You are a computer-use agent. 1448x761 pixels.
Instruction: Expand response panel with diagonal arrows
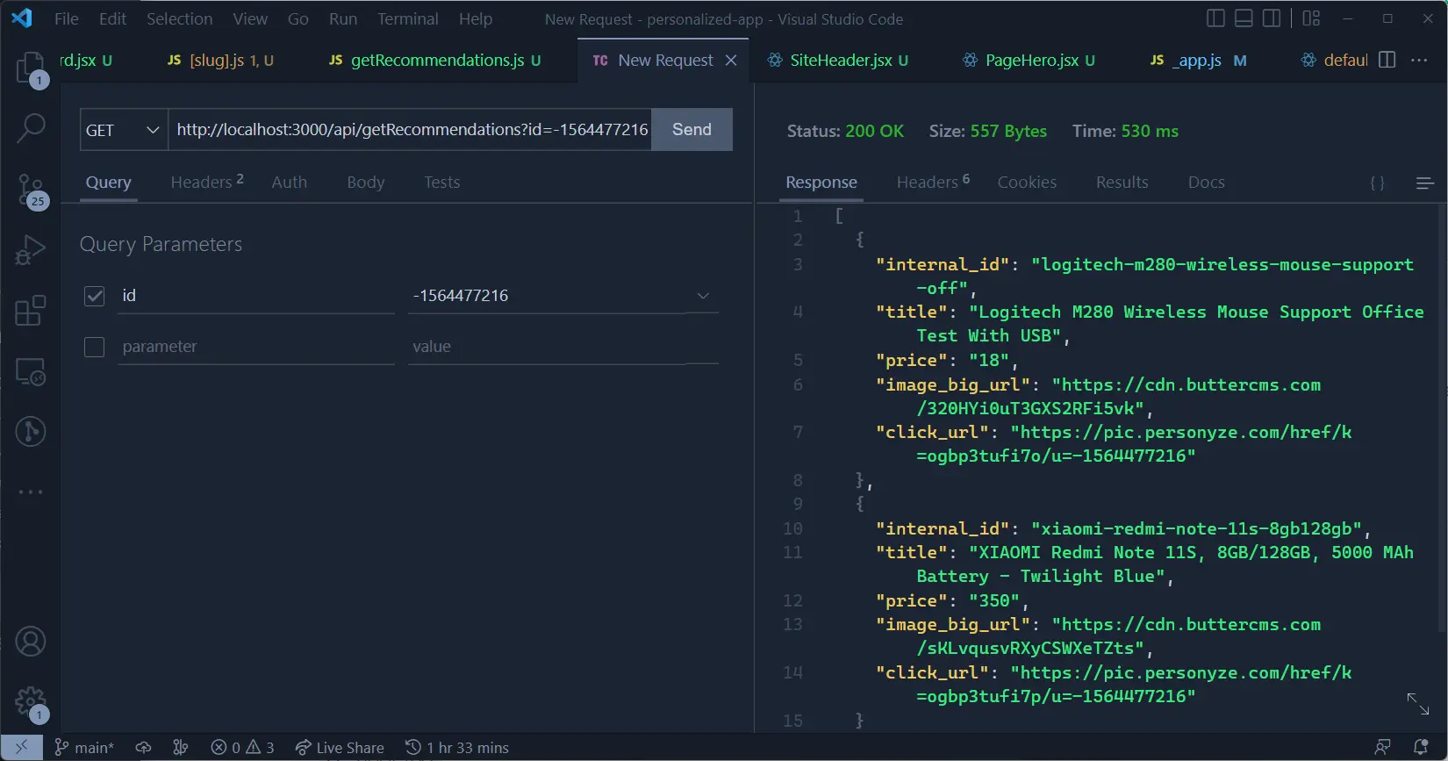tap(1418, 703)
